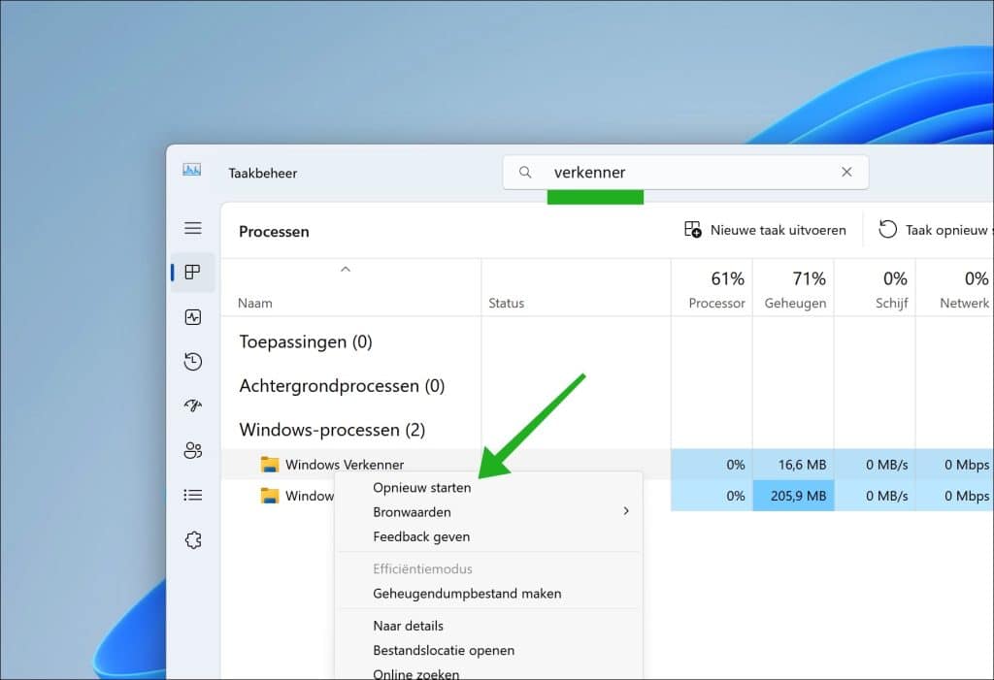The width and height of the screenshot is (994, 680).
Task: Open the hamburger navigation menu
Action: coord(193,228)
